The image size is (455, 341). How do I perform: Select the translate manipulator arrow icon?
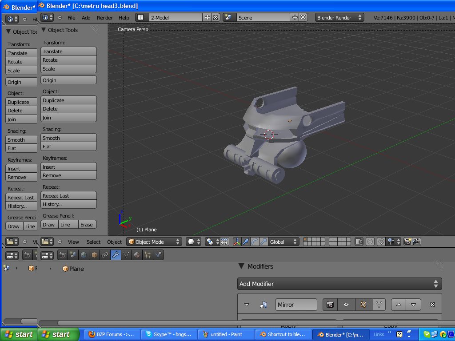(246, 242)
